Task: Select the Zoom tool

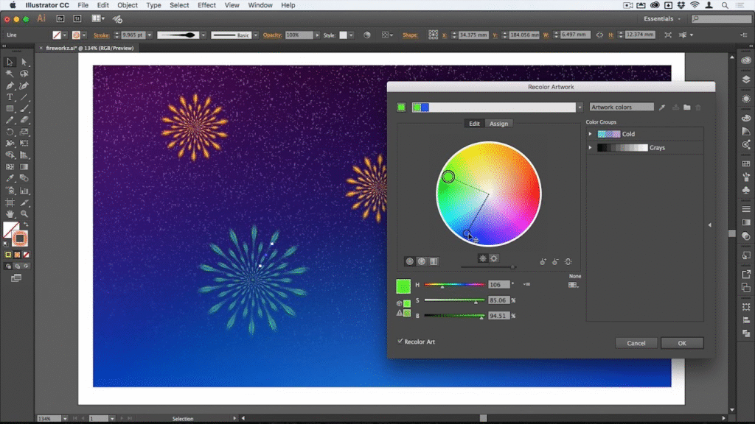Action: (24, 214)
